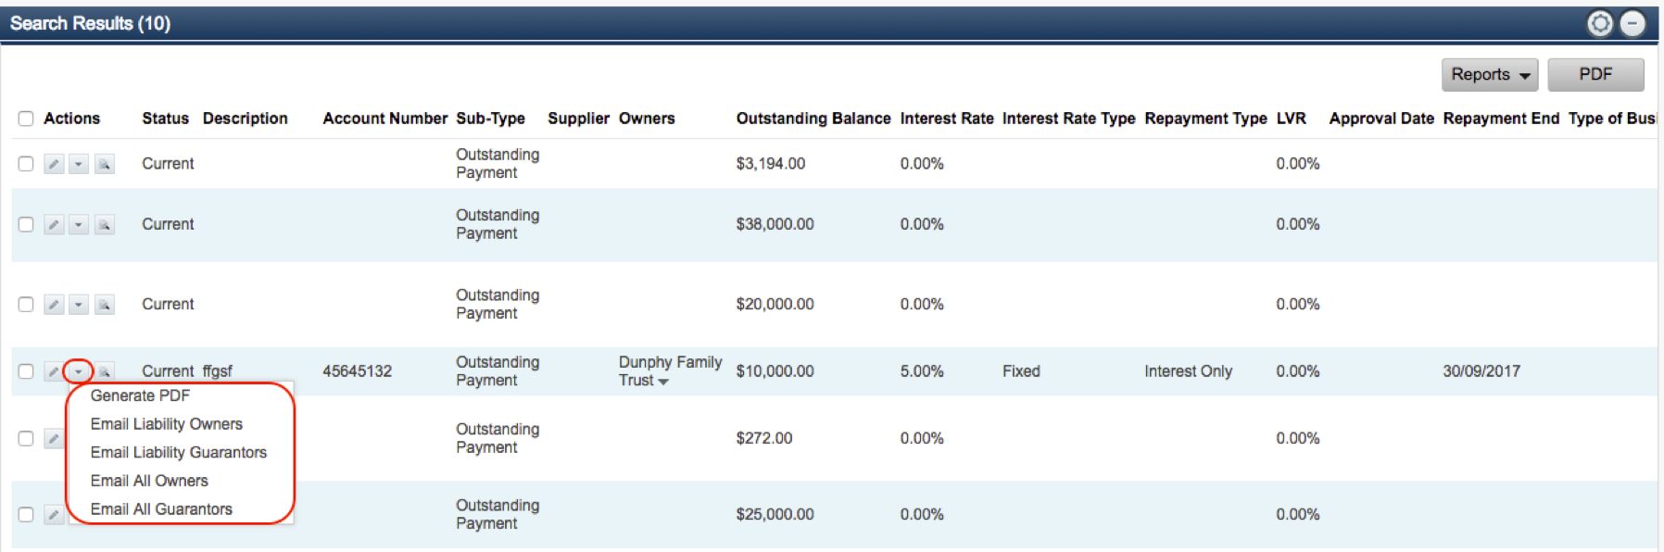Viewport: 1664px width, 552px height.
Task: Tick checkbox for the $20,000.00 row
Action: 26,305
